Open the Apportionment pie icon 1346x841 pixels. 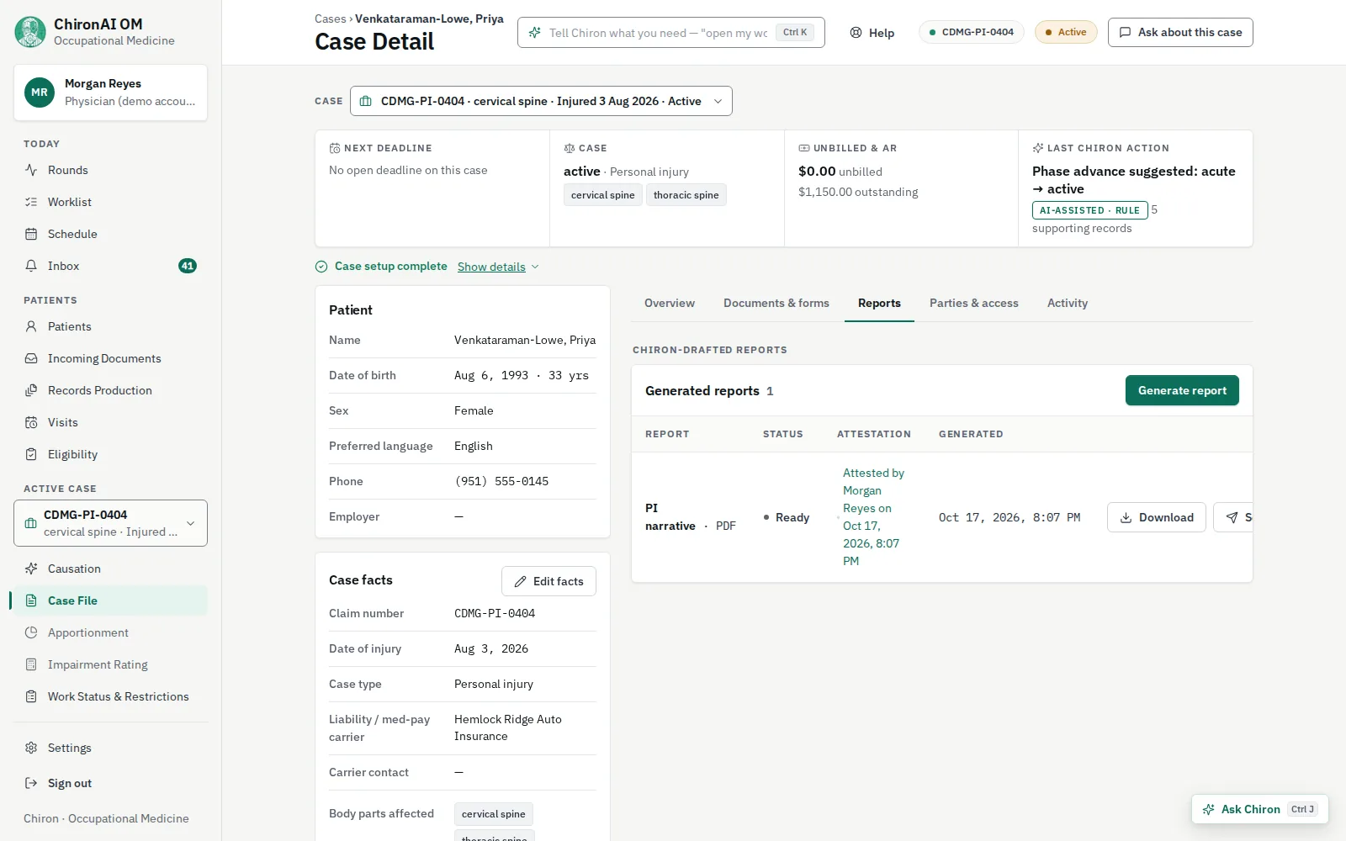[x=31, y=632]
